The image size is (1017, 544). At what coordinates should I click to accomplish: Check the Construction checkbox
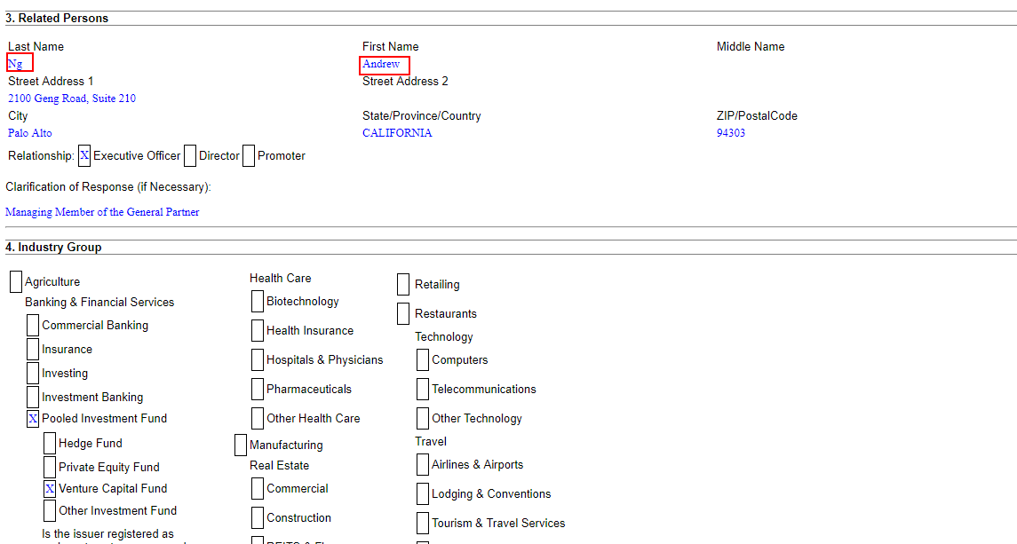(x=258, y=518)
